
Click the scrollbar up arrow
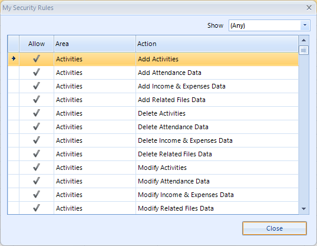tap(303, 40)
